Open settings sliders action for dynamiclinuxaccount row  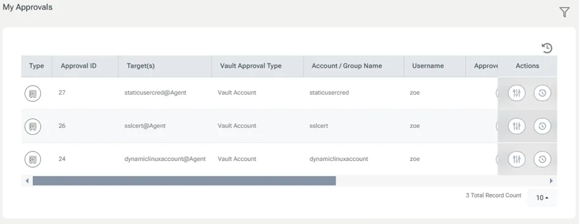point(517,159)
